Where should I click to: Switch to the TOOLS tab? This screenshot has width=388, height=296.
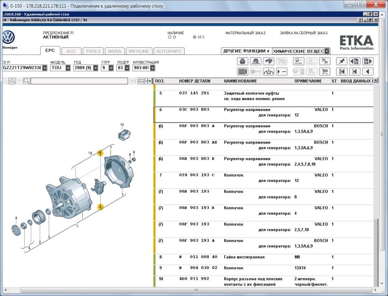click(x=93, y=51)
